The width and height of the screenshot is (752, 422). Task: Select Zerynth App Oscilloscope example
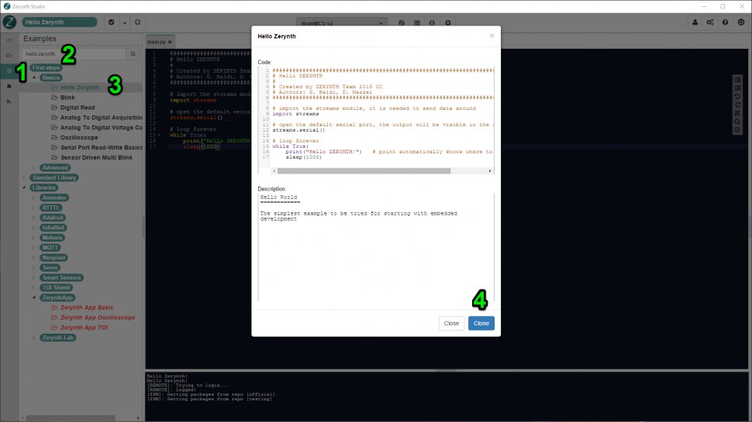(x=98, y=317)
